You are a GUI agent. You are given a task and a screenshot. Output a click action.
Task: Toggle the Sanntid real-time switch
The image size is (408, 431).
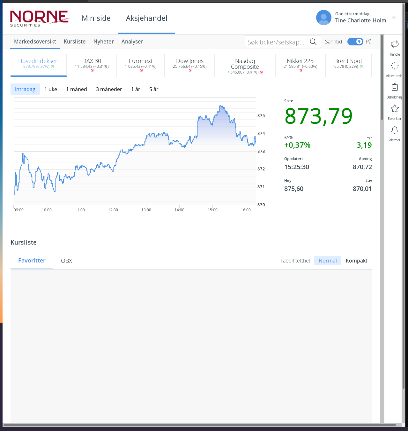point(355,42)
